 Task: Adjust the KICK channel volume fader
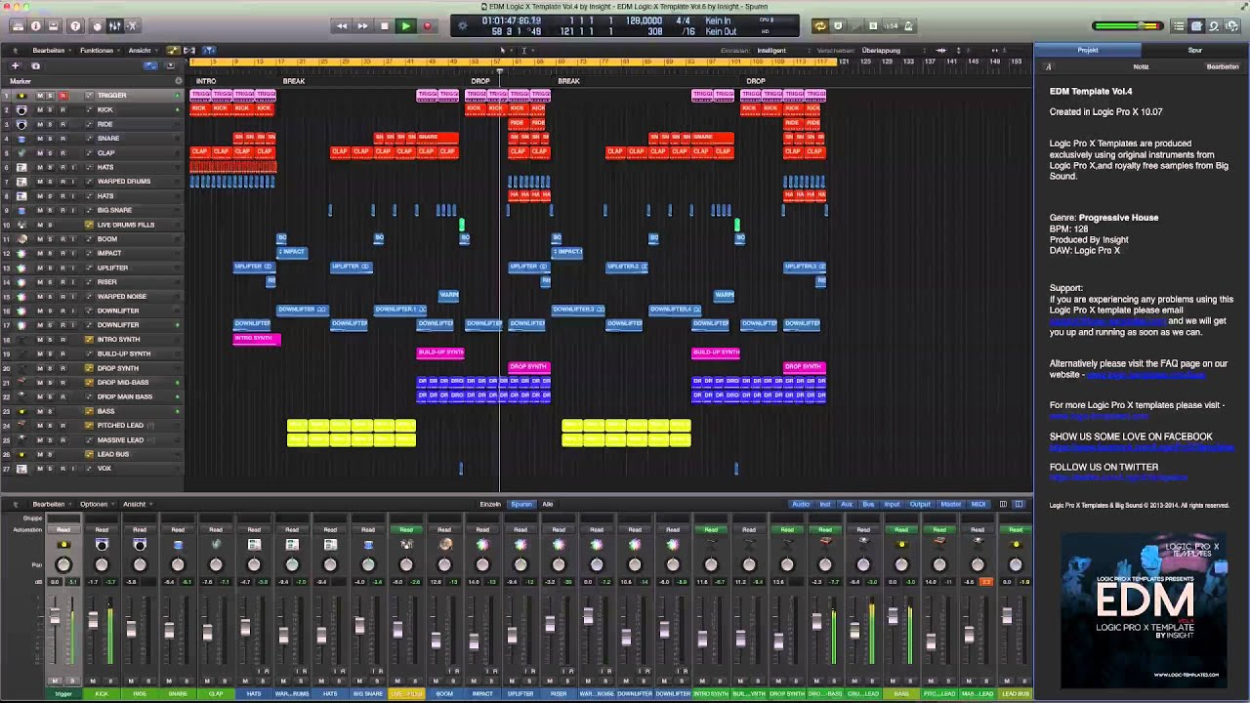pos(93,621)
